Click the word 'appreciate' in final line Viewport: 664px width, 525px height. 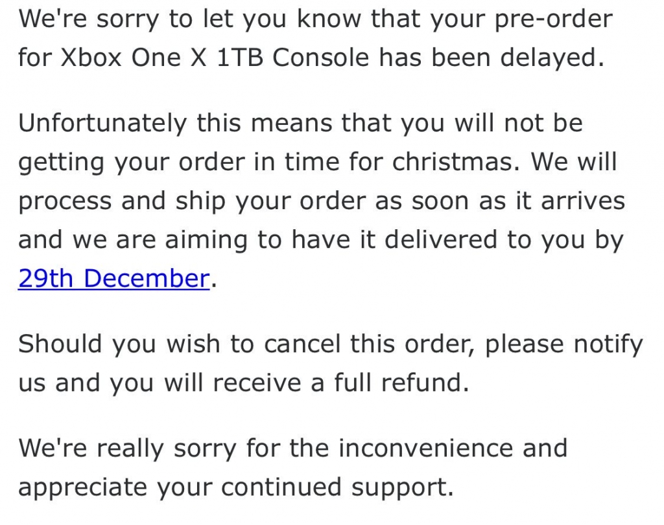(82, 487)
